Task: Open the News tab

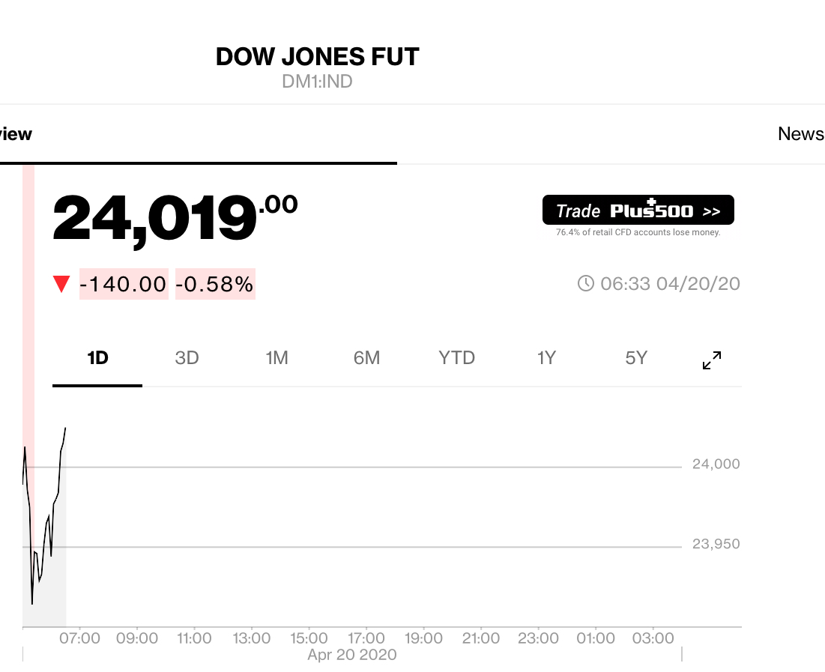Action: click(800, 134)
